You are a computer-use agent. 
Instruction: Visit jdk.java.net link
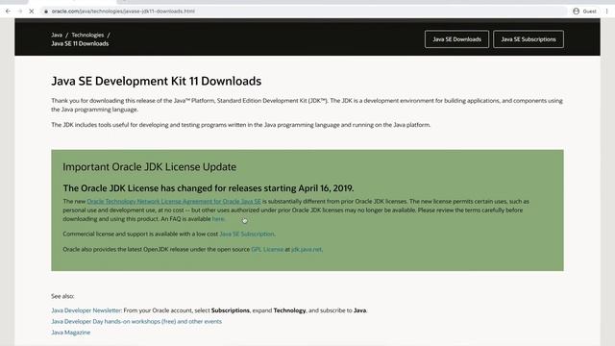(307, 249)
